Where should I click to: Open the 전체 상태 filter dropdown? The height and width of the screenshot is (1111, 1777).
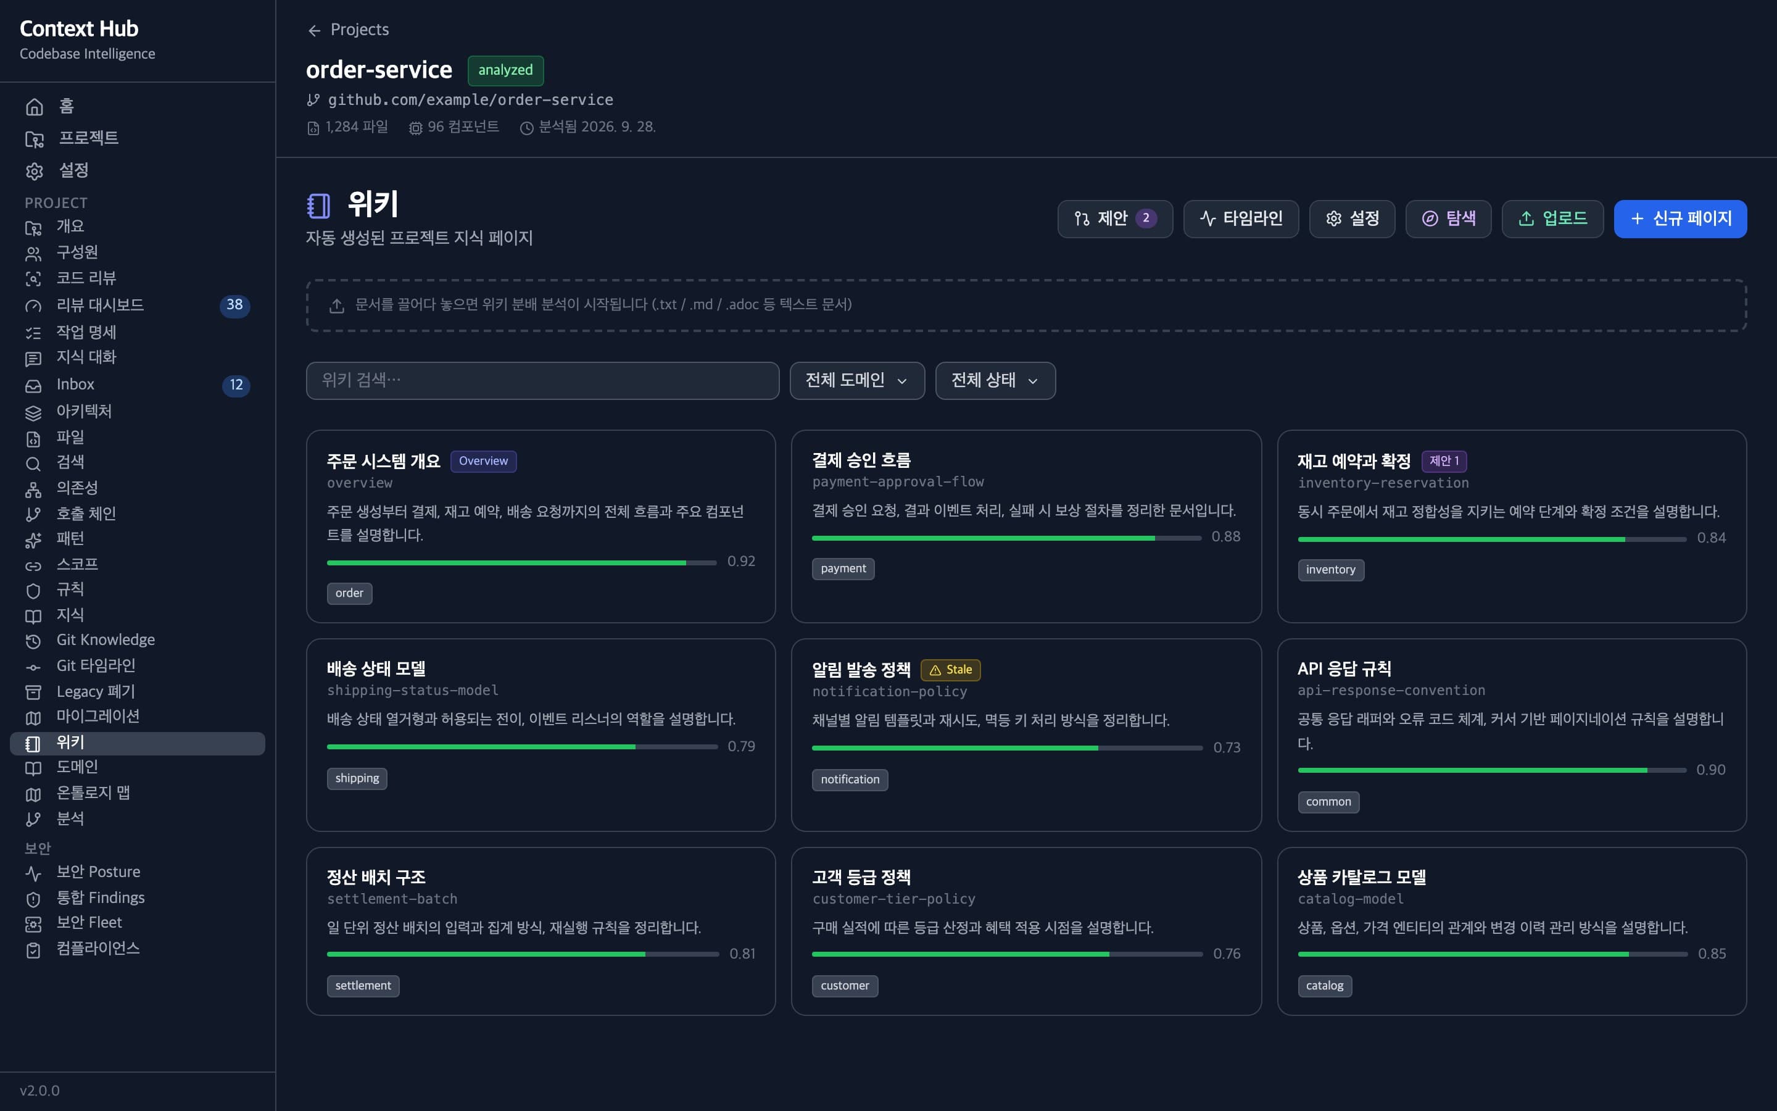click(x=995, y=381)
